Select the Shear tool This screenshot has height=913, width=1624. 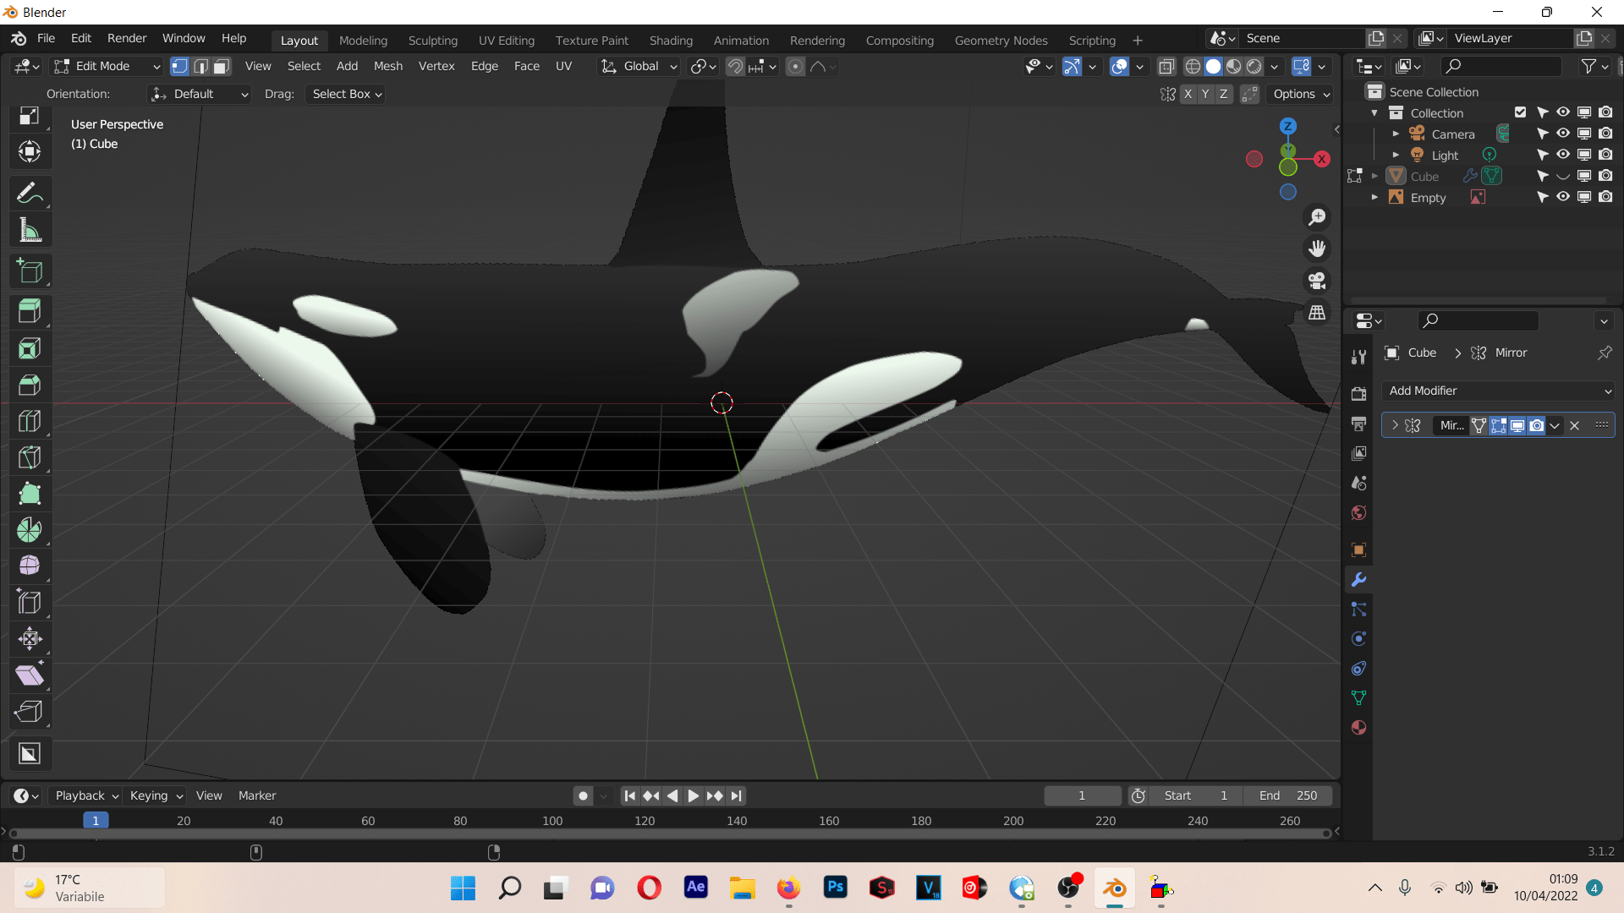30,675
